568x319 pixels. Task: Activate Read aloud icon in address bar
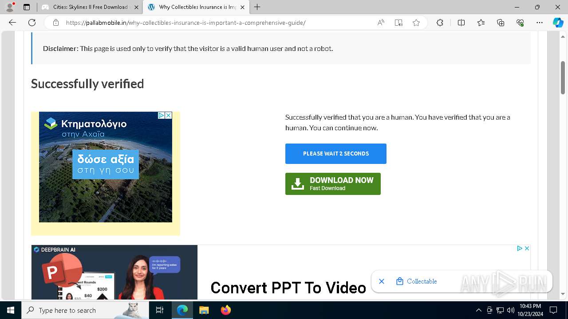coord(381,23)
